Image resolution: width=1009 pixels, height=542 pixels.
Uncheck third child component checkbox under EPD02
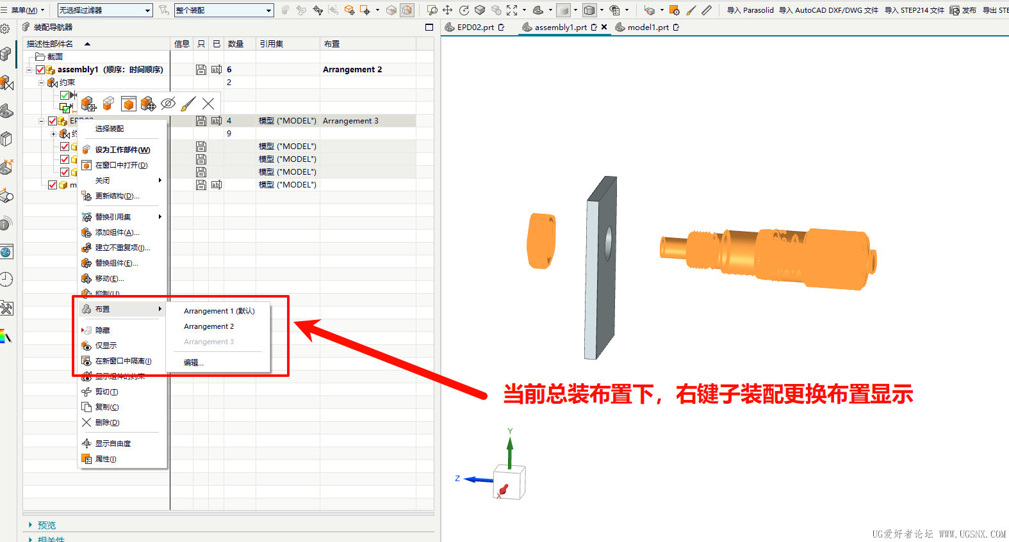click(x=65, y=172)
